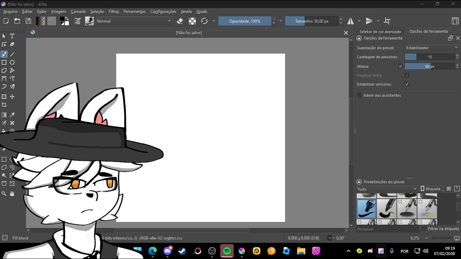Select the Line tool

(x=12, y=54)
